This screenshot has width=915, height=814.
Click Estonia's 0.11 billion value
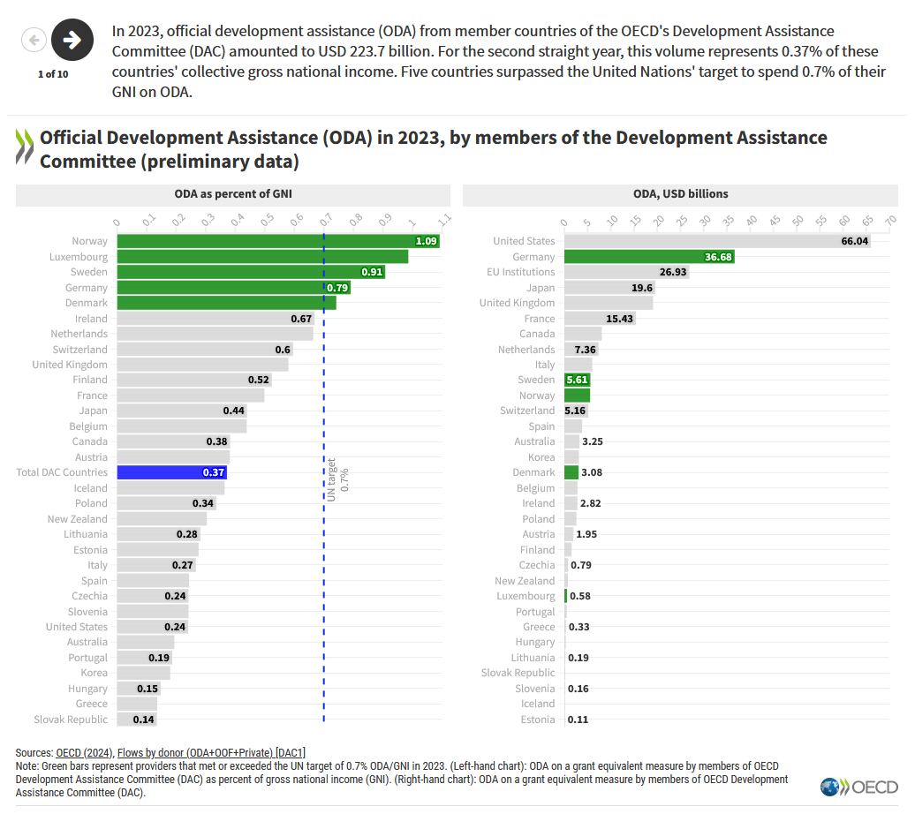click(x=578, y=720)
